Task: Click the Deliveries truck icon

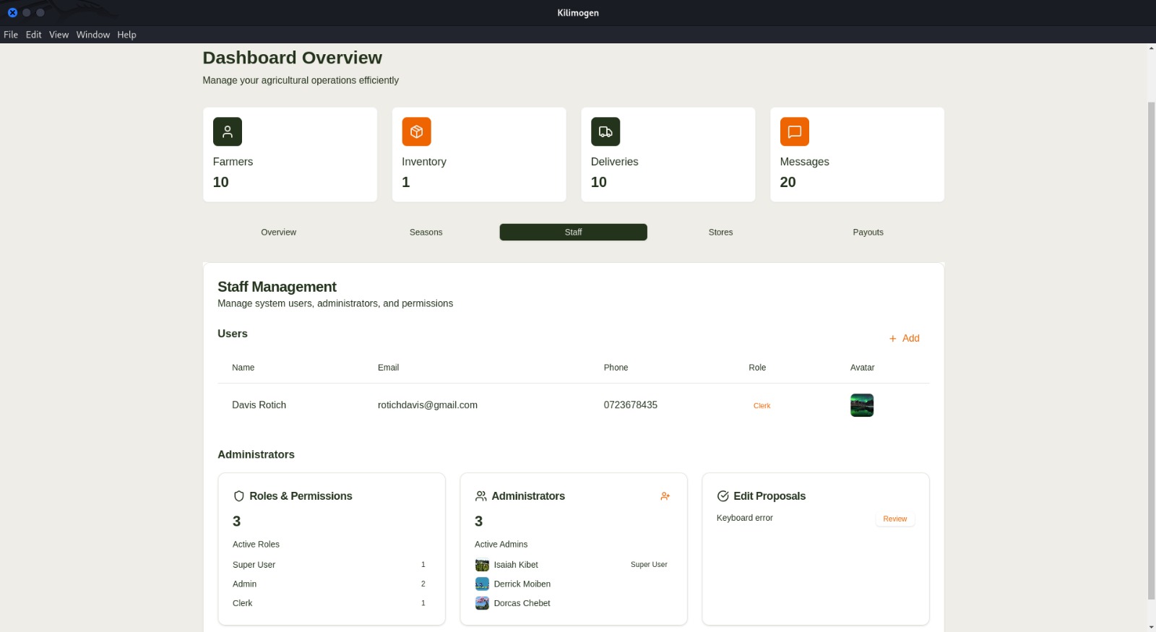Action: click(605, 131)
